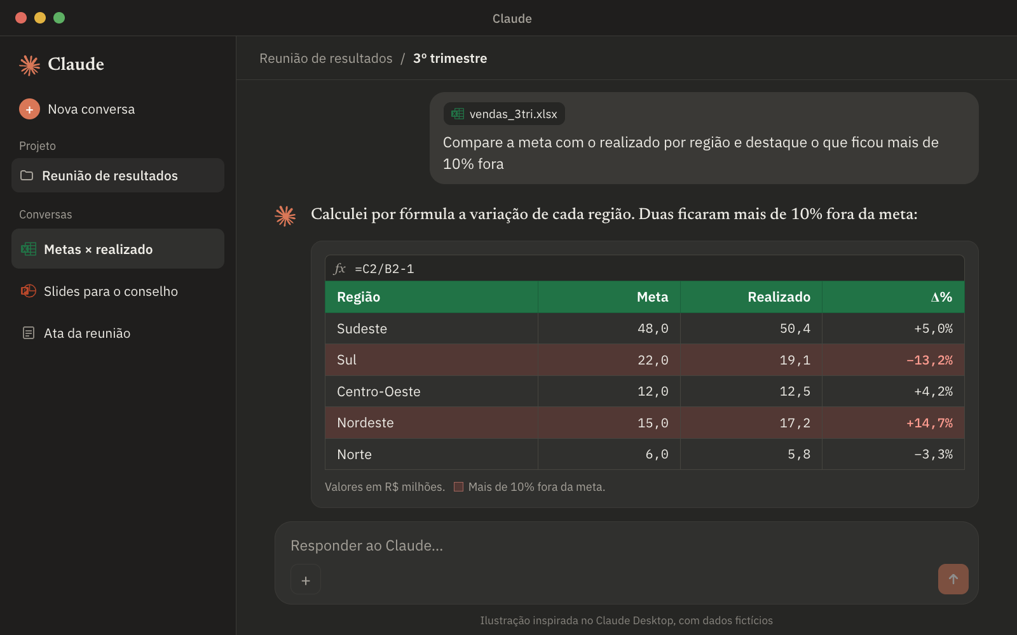This screenshot has height=635, width=1017.
Task: Open the Ata da reunião conversation
Action: [x=118, y=333]
